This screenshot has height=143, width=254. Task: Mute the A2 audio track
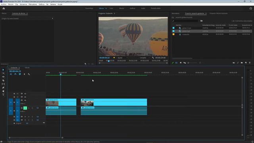[x=25, y=116]
